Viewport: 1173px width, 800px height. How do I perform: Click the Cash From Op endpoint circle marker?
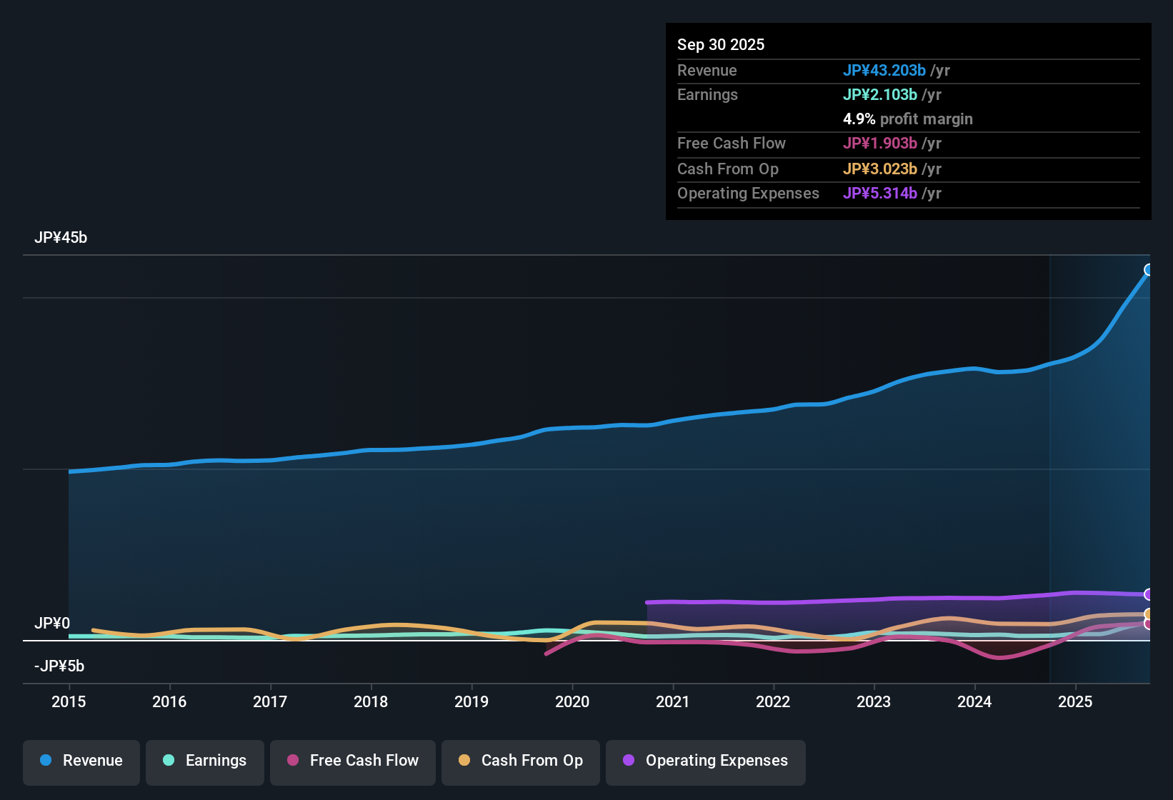click(1149, 613)
